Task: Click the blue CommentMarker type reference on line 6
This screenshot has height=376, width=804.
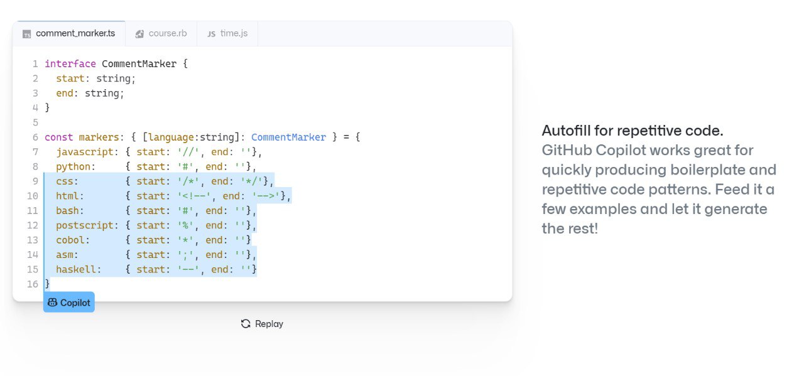Action: [x=288, y=137]
